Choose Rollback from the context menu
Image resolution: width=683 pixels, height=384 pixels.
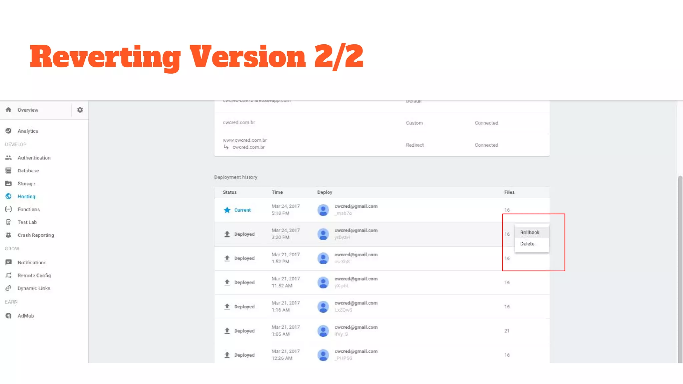click(530, 233)
